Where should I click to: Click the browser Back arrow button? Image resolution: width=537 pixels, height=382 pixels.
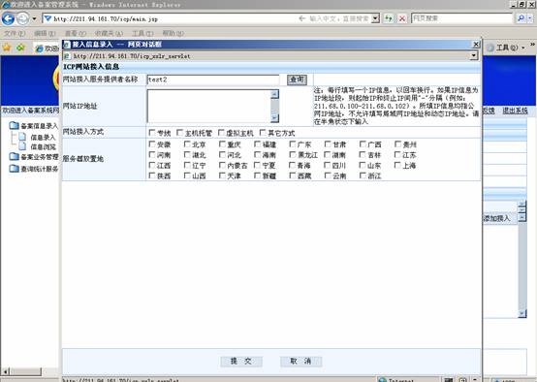click(8, 18)
